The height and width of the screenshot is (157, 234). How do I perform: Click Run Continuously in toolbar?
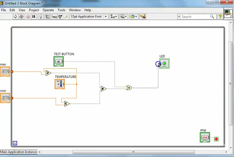point(21,17)
